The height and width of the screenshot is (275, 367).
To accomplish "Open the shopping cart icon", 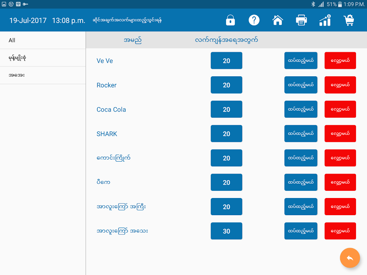I will tap(349, 20).
